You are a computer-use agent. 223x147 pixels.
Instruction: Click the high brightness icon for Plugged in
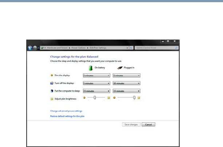point(139,98)
